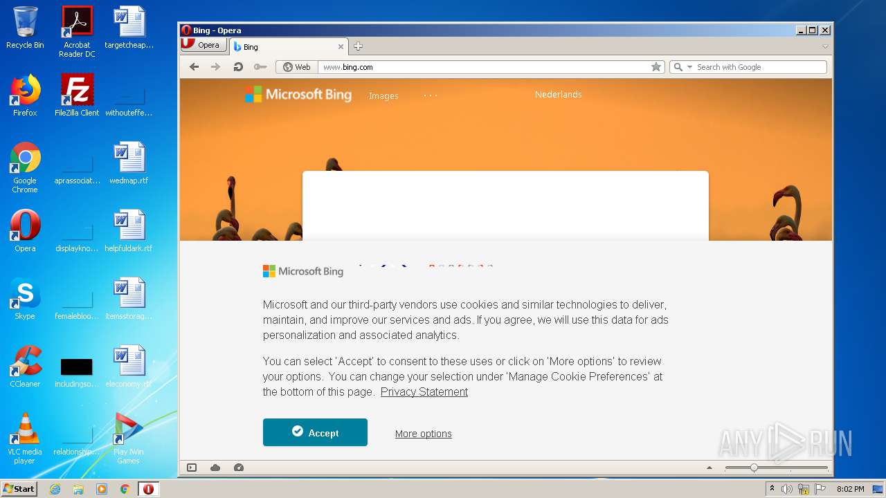Open the Privacy Statement link
Screen dimensions: 886x498
pos(424,391)
